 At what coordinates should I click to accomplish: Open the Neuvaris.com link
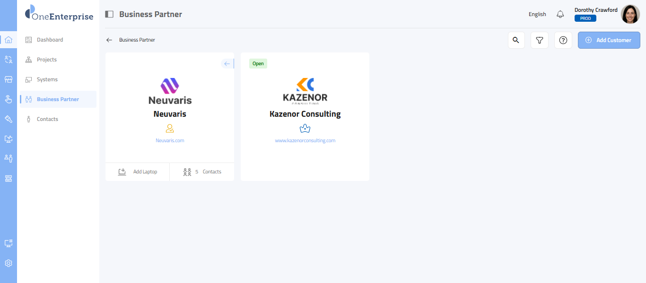[x=170, y=140]
